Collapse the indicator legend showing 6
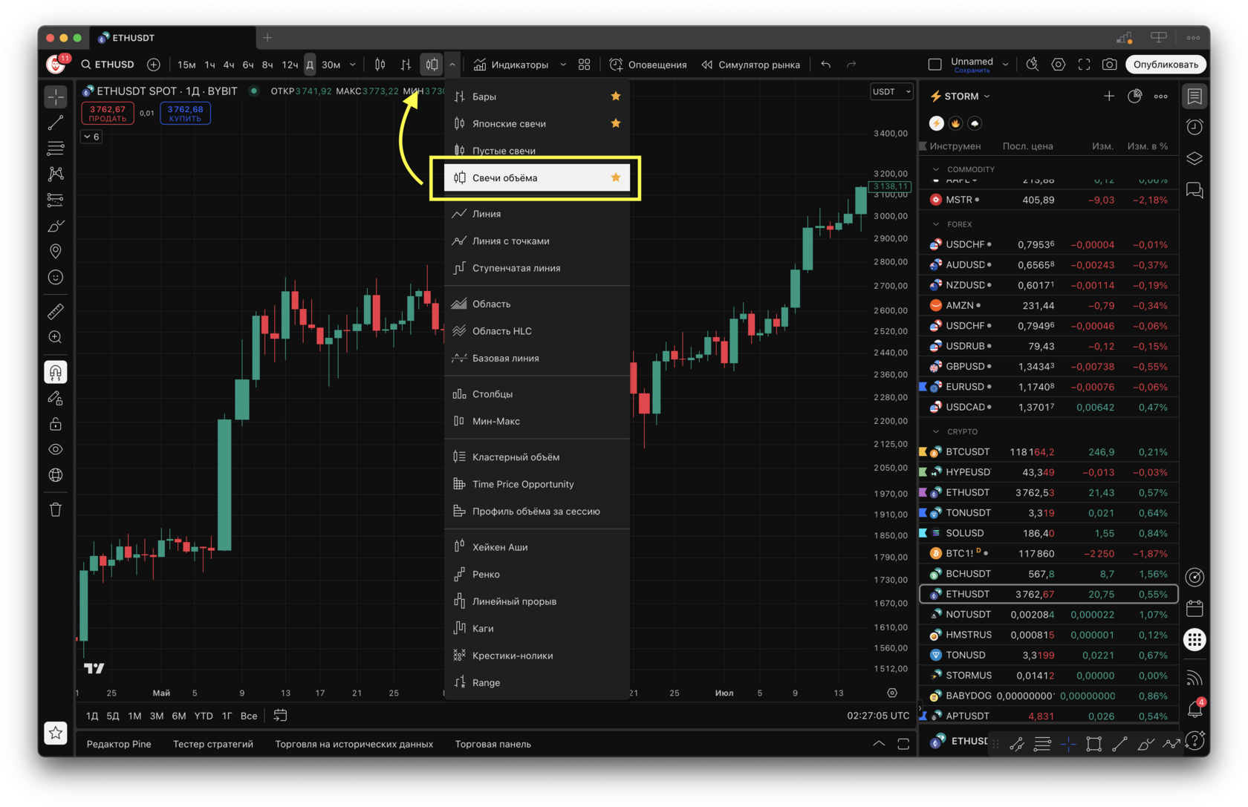Image resolution: width=1248 pixels, height=807 pixels. tap(91, 137)
